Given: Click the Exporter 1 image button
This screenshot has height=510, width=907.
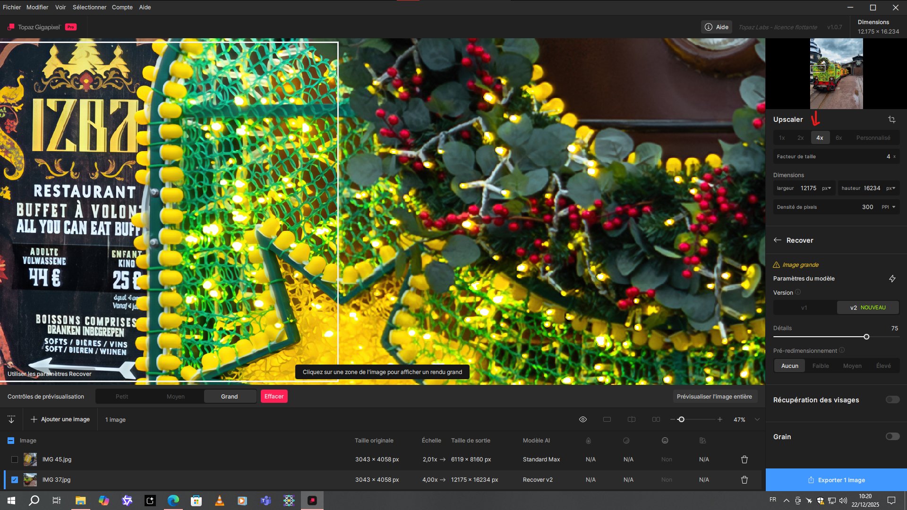Looking at the screenshot, I should (836, 480).
